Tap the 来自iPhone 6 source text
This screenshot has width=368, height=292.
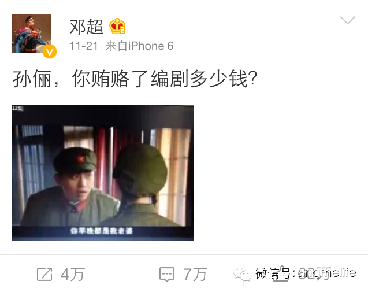(139, 46)
